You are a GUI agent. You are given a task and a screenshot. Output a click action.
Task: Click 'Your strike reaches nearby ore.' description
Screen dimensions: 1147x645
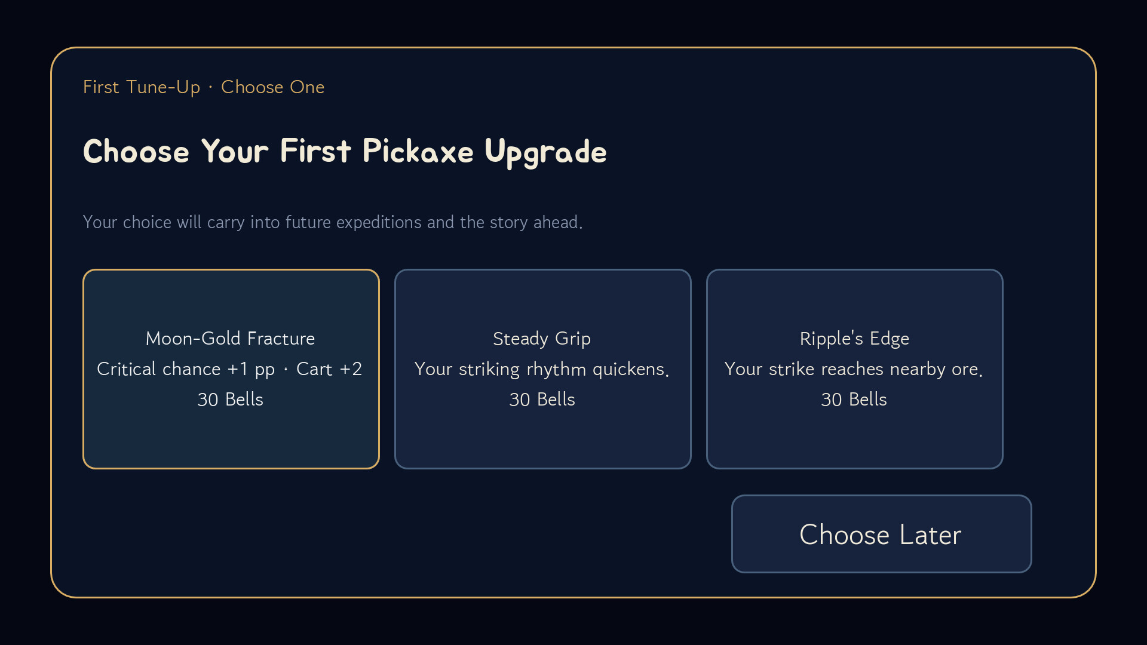click(854, 369)
